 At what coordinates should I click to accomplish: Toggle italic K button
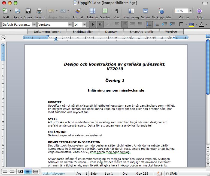point(100,24)
